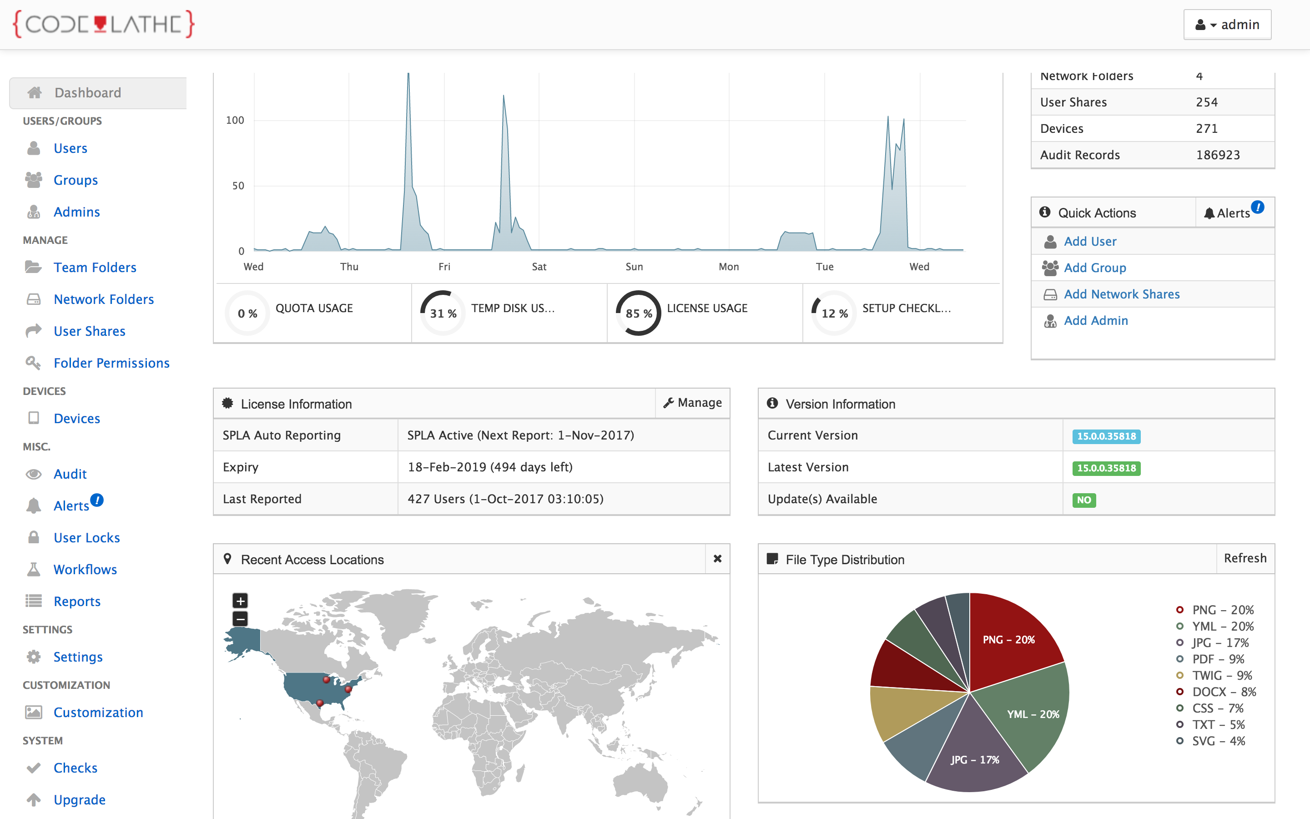Click the Settings gear icon in the sidebar
The width and height of the screenshot is (1310, 819).
[x=34, y=657]
